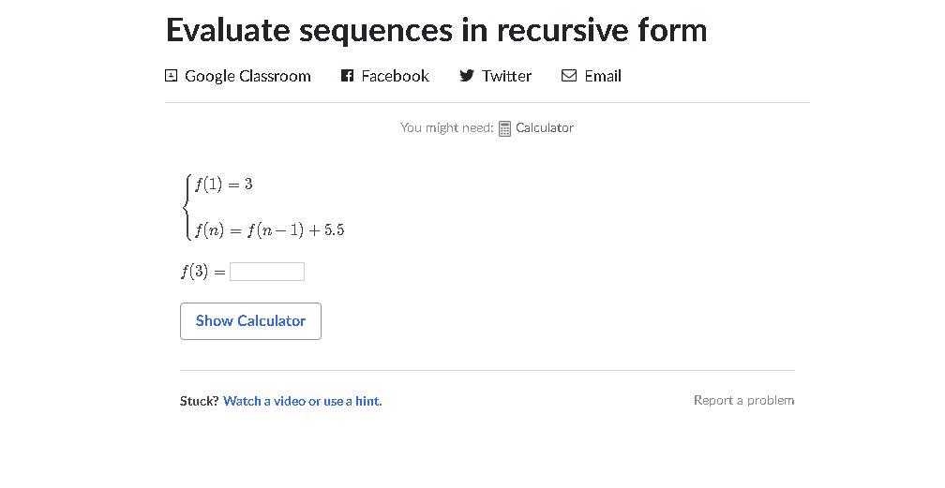Screen dimensions: 945x488
Task: Click the Email envelope icon
Action: 568,76
